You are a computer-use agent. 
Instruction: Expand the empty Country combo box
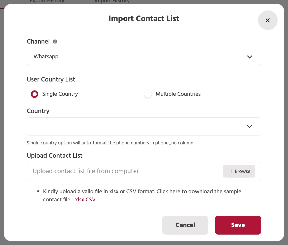pos(144,126)
